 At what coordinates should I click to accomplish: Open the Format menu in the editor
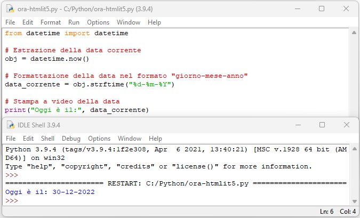51,22
